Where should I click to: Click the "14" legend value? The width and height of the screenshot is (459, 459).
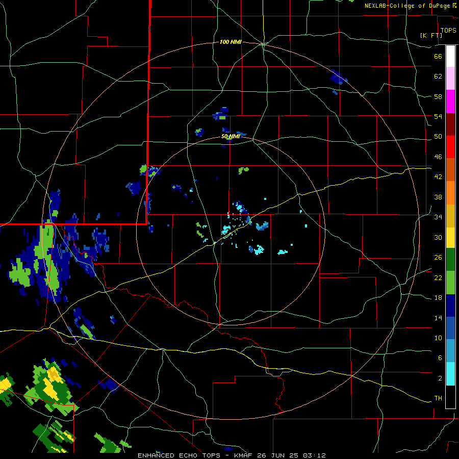tap(438, 318)
